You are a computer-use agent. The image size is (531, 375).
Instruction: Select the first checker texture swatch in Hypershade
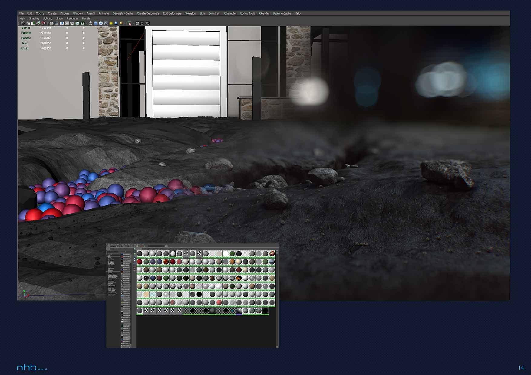click(186, 253)
